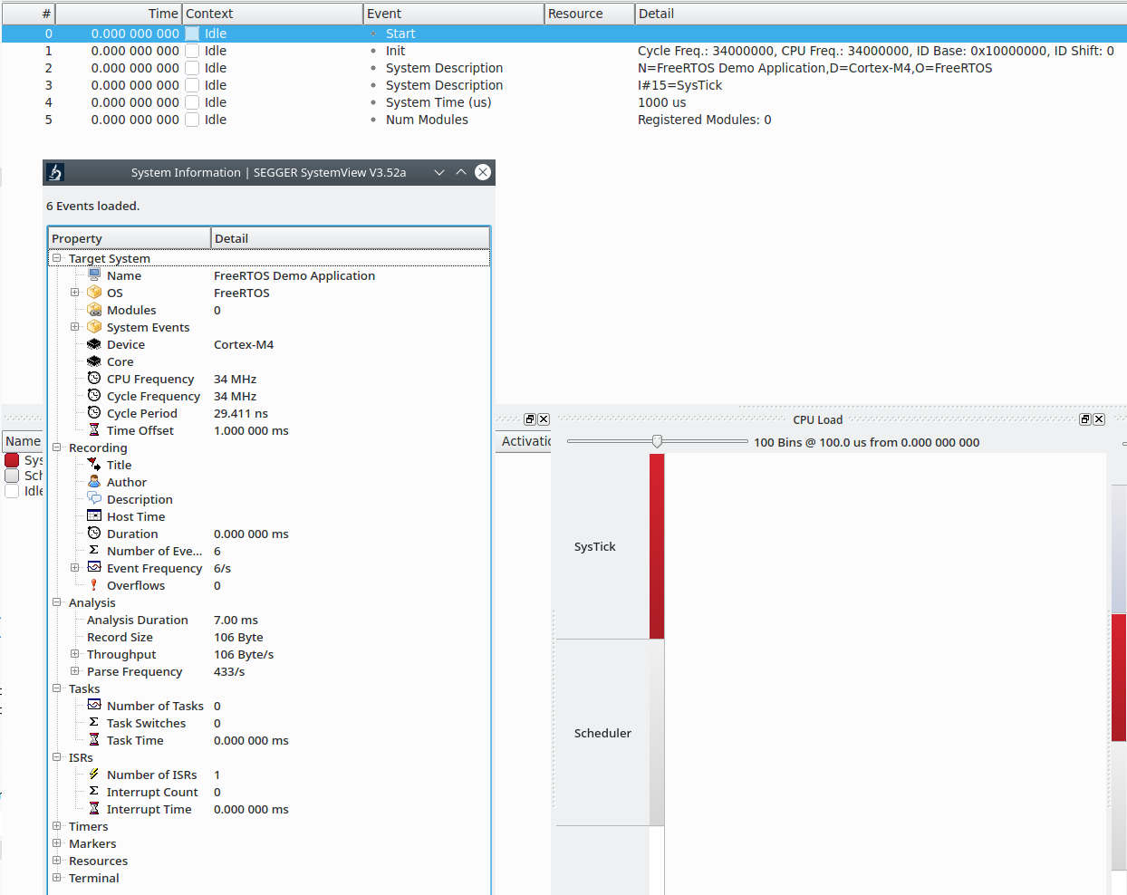Click the Host Time calendar icon
The width and height of the screenshot is (1127, 895).
94,516
